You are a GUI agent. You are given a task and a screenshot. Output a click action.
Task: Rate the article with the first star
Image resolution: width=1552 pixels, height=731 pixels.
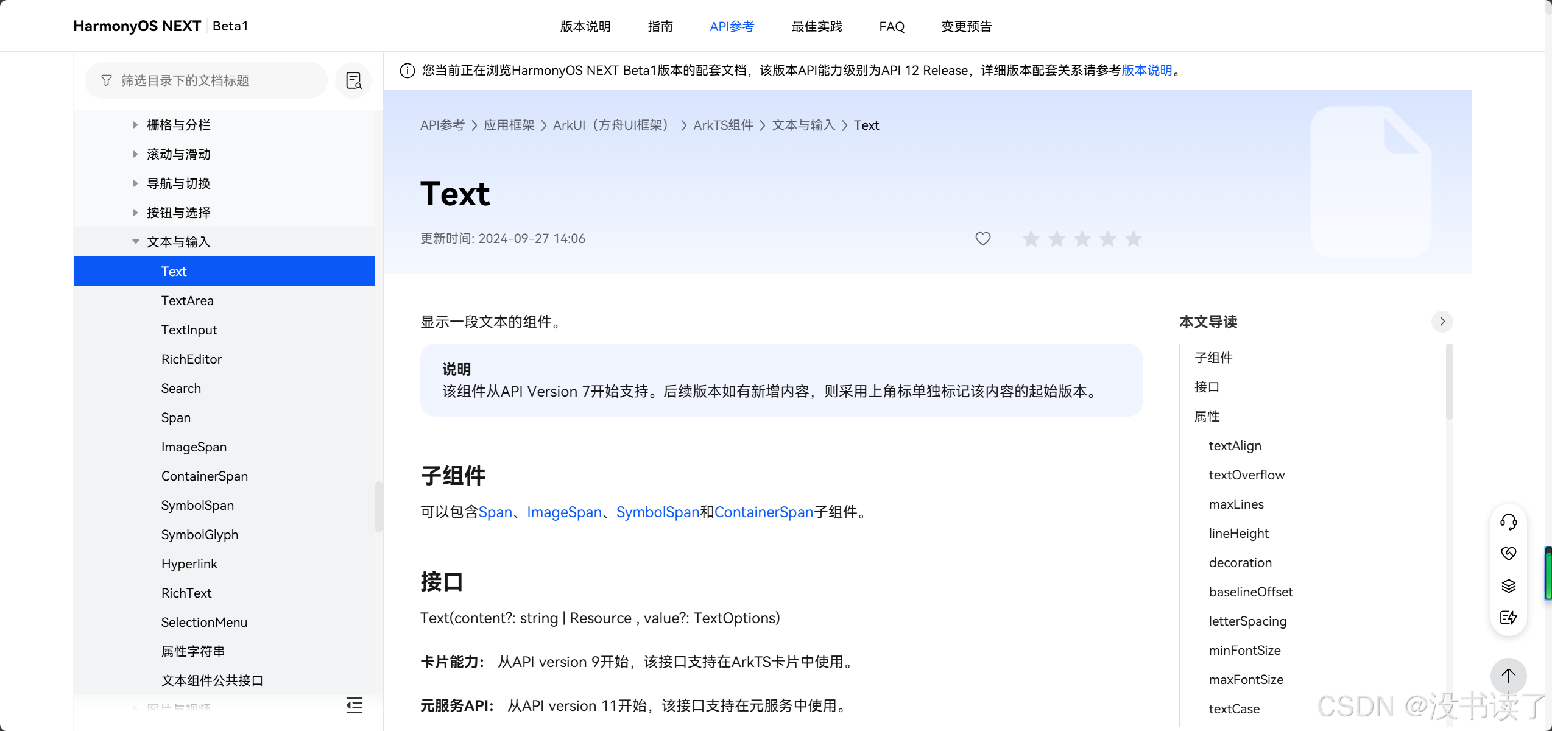[1031, 239]
